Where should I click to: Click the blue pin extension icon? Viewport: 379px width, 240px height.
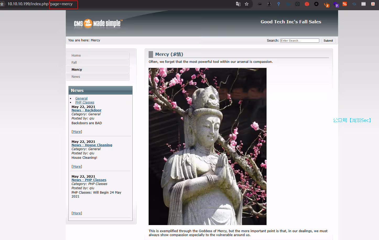[x=279, y=4]
